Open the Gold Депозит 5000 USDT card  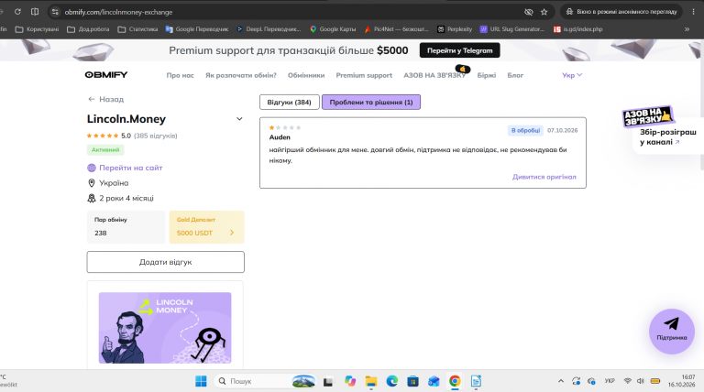click(206, 227)
